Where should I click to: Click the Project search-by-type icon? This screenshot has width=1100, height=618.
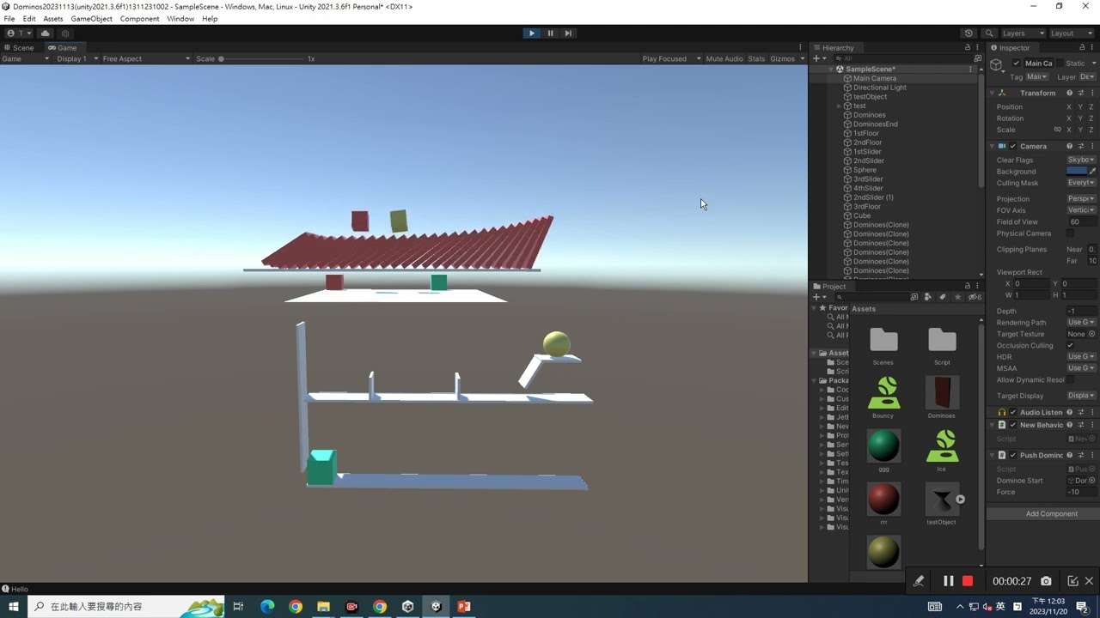[x=928, y=297]
